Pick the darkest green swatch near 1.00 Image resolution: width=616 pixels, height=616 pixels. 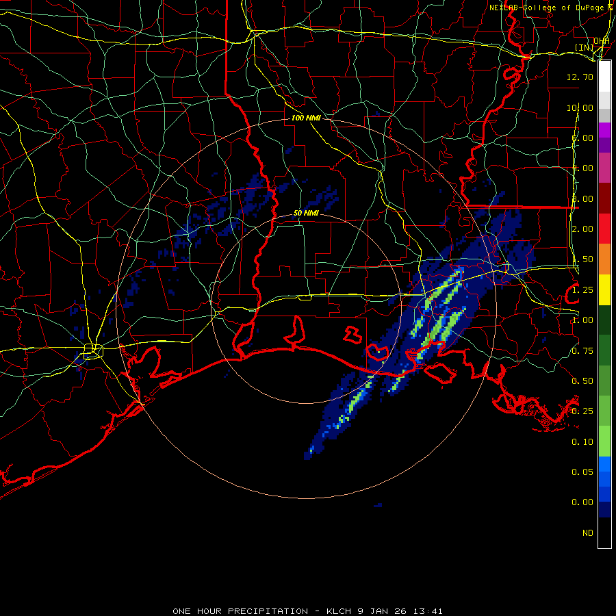click(x=604, y=320)
